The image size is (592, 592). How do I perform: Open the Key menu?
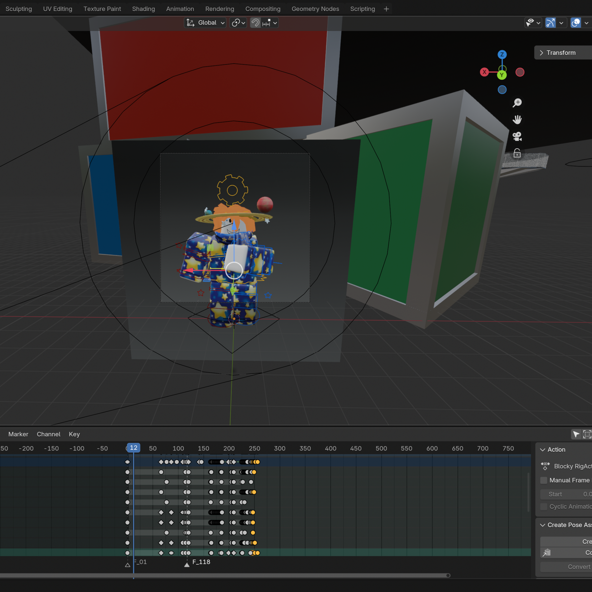(74, 434)
